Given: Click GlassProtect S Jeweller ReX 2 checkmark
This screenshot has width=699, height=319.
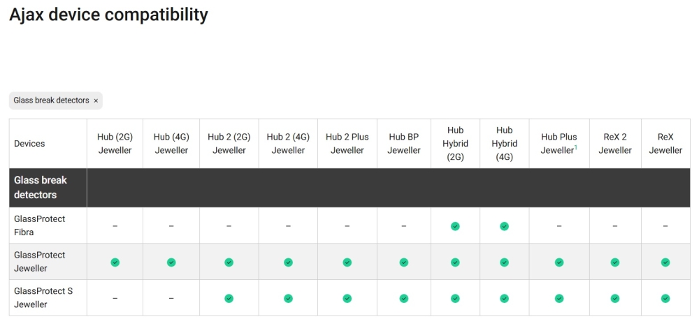Looking at the screenshot, I should 615,299.
